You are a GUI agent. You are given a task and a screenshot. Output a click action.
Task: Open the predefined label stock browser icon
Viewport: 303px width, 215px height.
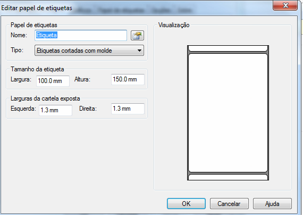click(137, 36)
